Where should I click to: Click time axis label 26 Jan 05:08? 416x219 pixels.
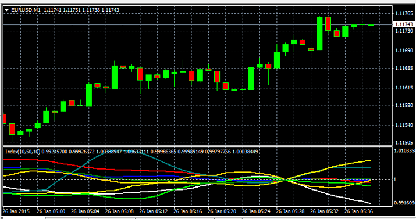[x=119, y=211]
